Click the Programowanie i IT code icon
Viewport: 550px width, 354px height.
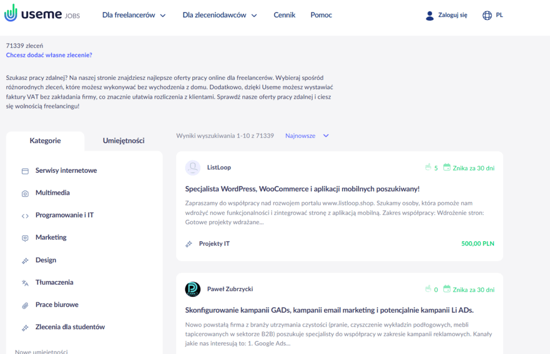pos(25,216)
